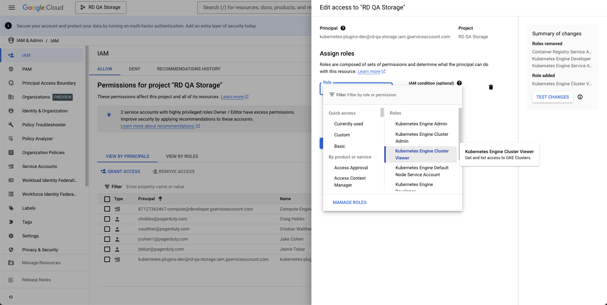Click the Manage Resources icon
The height and width of the screenshot is (305, 607).
[11, 263]
